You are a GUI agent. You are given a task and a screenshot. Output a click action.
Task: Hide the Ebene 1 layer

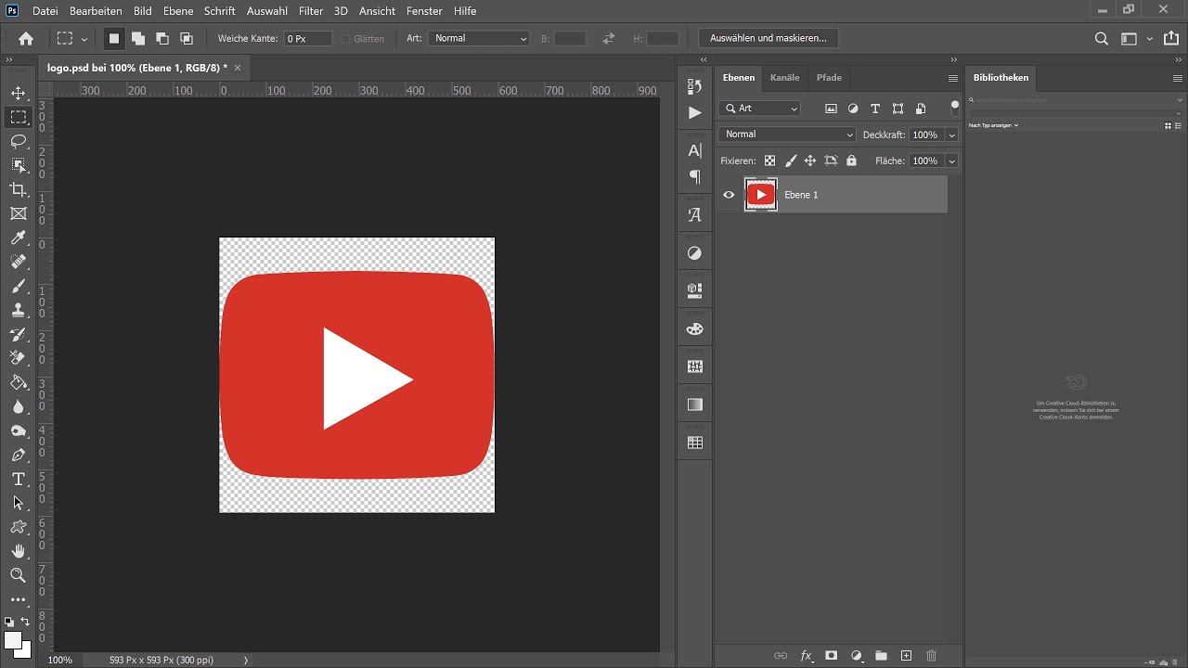tap(729, 195)
